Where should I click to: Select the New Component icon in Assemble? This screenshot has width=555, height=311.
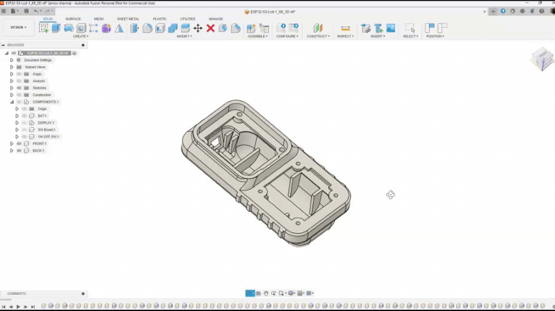coord(251,29)
